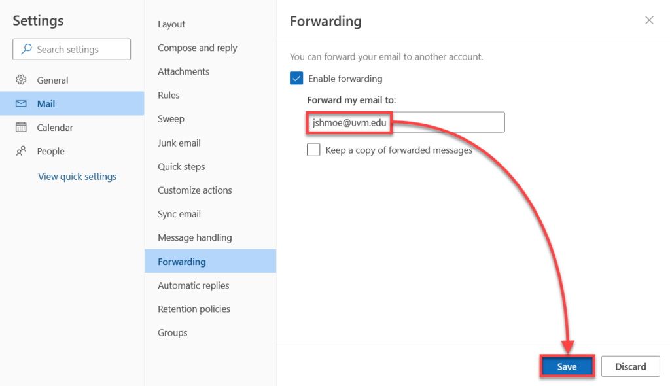Viewport: 670px width, 386px height.
Task: Open the Rules section
Action: coord(168,95)
